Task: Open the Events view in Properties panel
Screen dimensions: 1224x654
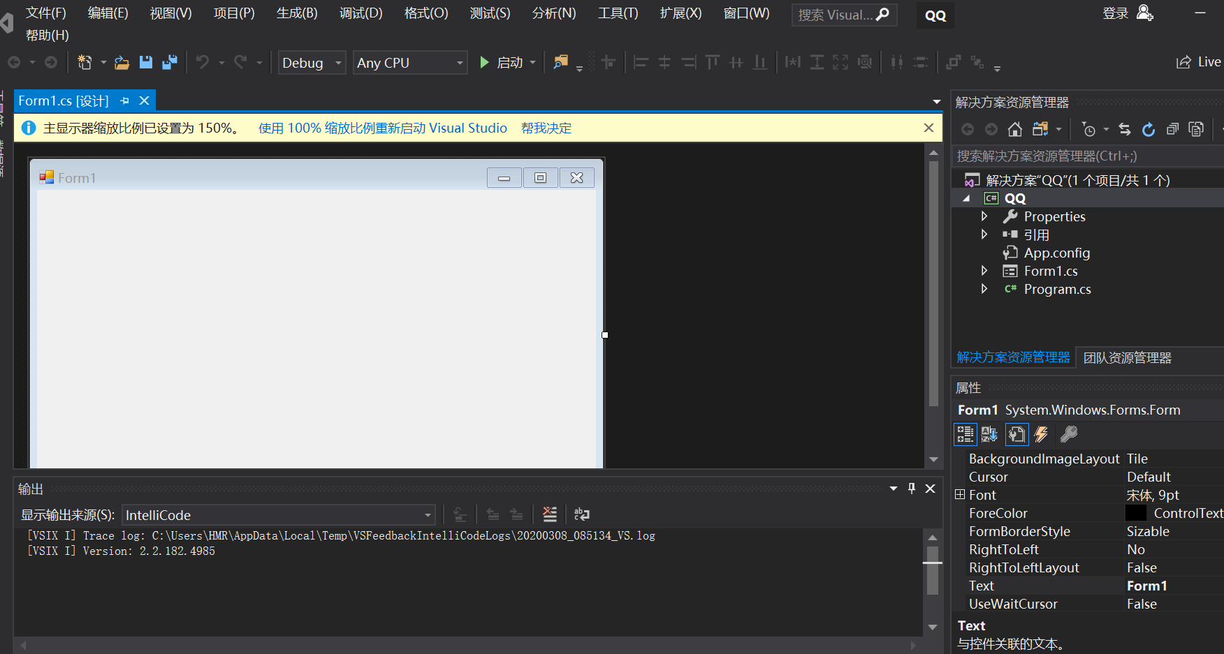Action: (x=1042, y=434)
